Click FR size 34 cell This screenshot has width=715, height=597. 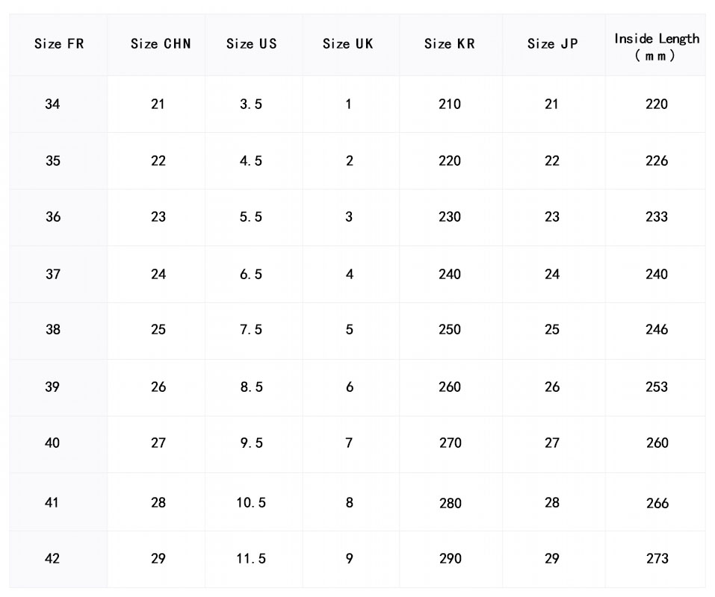pos(52,104)
